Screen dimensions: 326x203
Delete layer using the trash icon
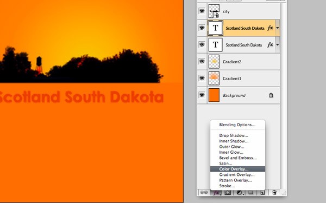coord(274,193)
